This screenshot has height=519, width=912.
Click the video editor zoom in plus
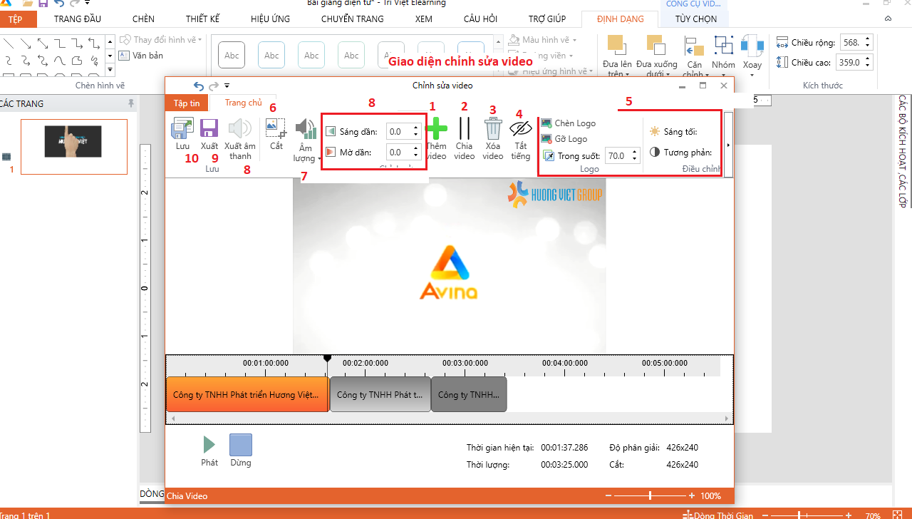[x=692, y=495]
